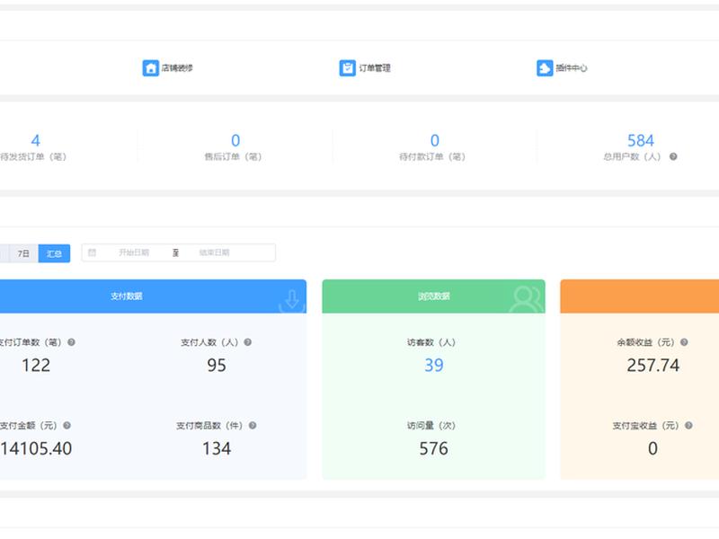Screen dimensions: 719x539
Task: Open the 插件中心 plugin icon
Action: [x=545, y=68]
